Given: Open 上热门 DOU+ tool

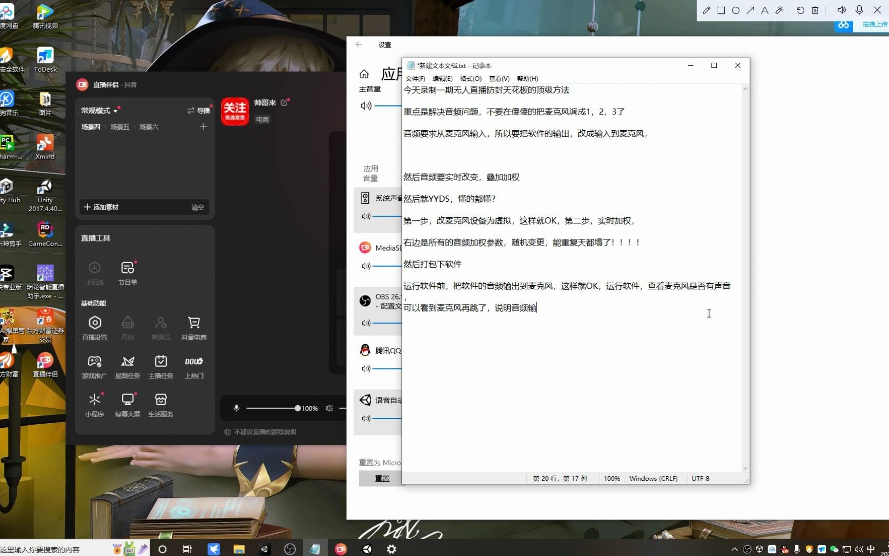Looking at the screenshot, I should tap(194, 367).
